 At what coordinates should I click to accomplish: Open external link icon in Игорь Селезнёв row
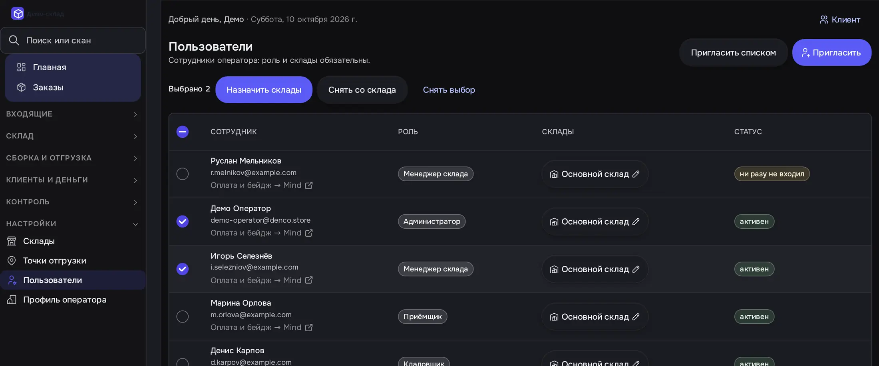[x=309, y=280]
